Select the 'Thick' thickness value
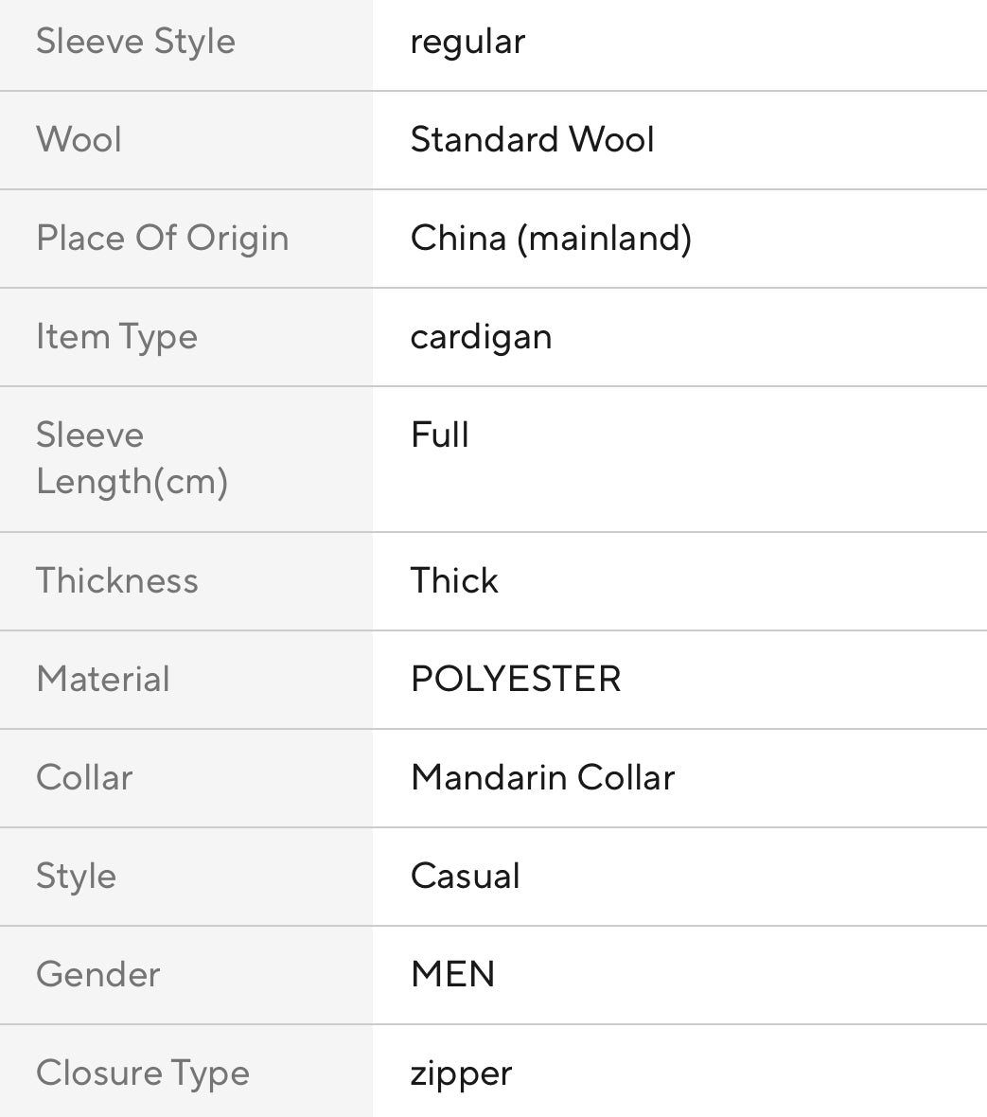 point(454,581)
